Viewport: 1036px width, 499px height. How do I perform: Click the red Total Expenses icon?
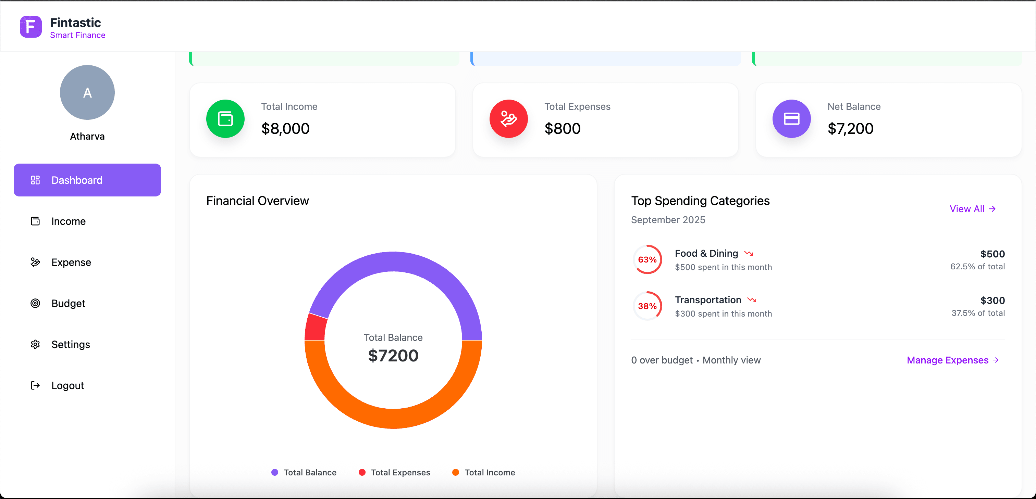pyautogui.click(x=508, y=119)
